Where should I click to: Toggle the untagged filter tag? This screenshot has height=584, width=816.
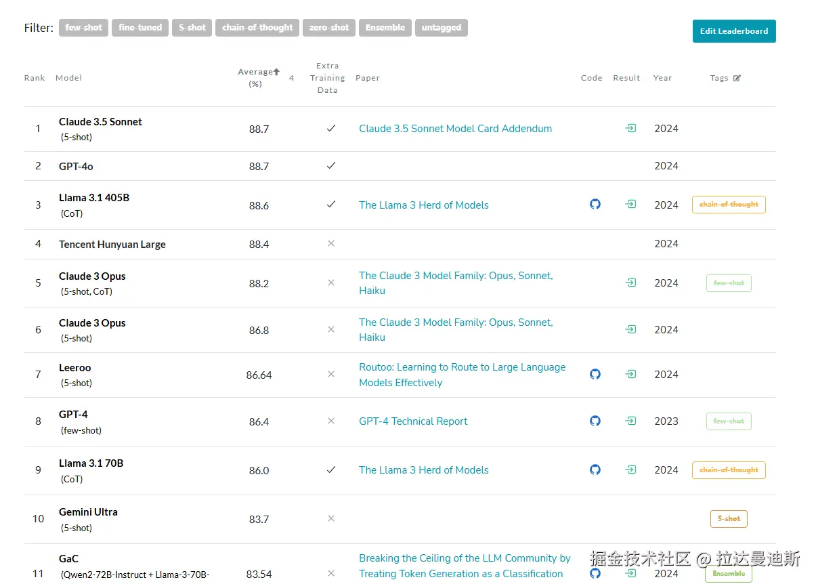click(442, 28)
